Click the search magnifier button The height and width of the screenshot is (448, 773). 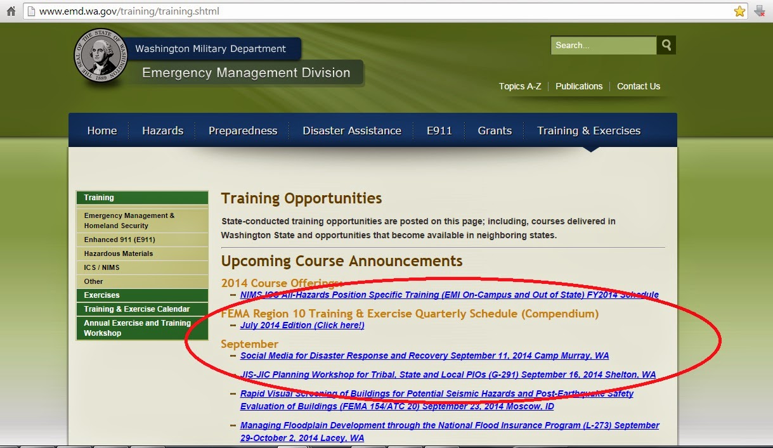pos(666,45)
